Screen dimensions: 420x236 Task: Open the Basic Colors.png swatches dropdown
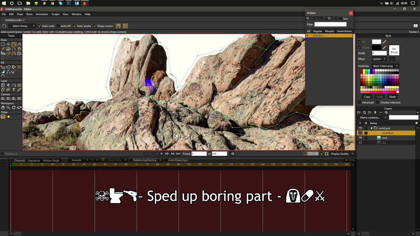coord(385,66)
